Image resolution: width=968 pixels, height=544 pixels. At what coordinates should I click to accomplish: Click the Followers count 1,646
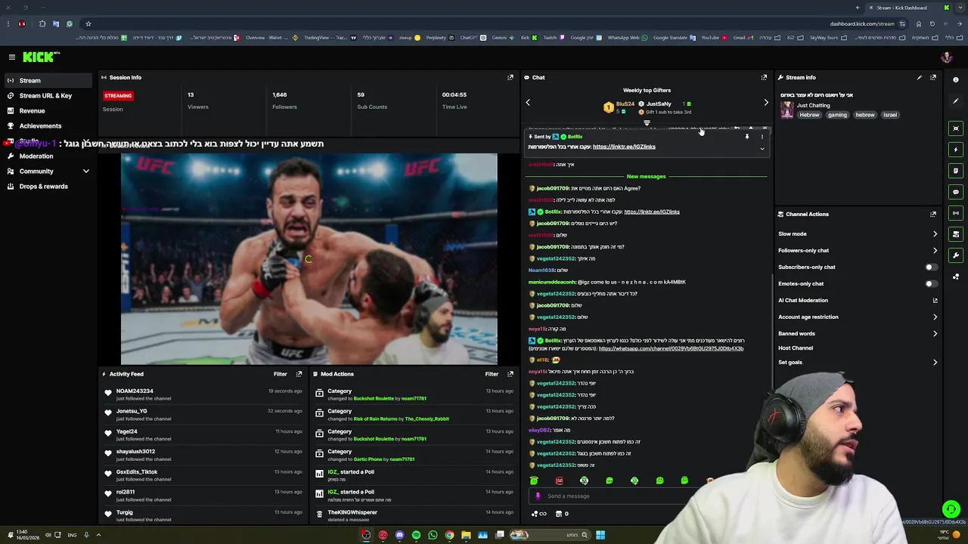[x=280, y=95]
